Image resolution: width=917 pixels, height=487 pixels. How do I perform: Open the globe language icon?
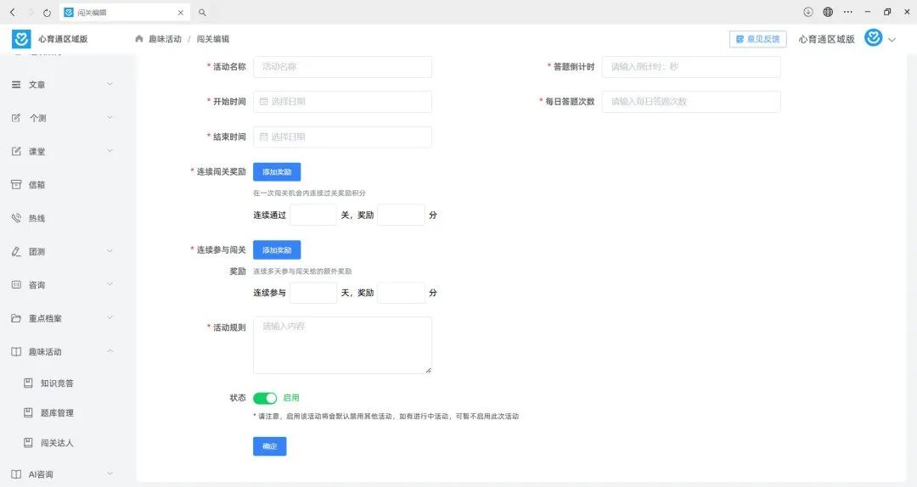tap(828, 12)
